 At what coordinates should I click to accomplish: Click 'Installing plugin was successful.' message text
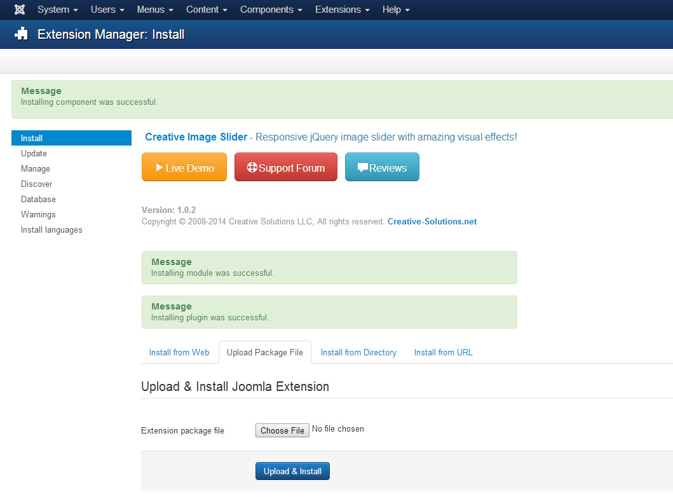(210, 318)
